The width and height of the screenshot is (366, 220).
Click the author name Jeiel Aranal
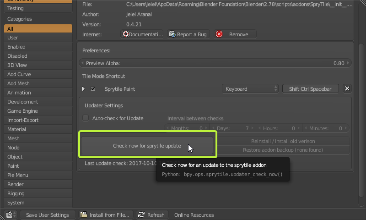(x=139, y=14)
